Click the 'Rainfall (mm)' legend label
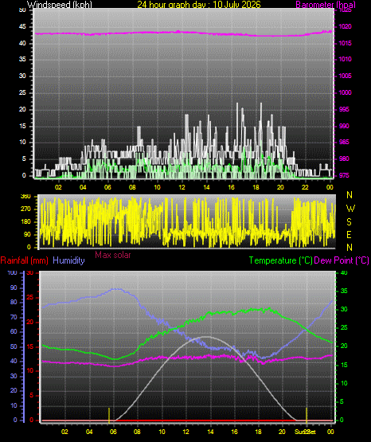The image size is (371, 442). pyautogui.click(x=24, y=260)
